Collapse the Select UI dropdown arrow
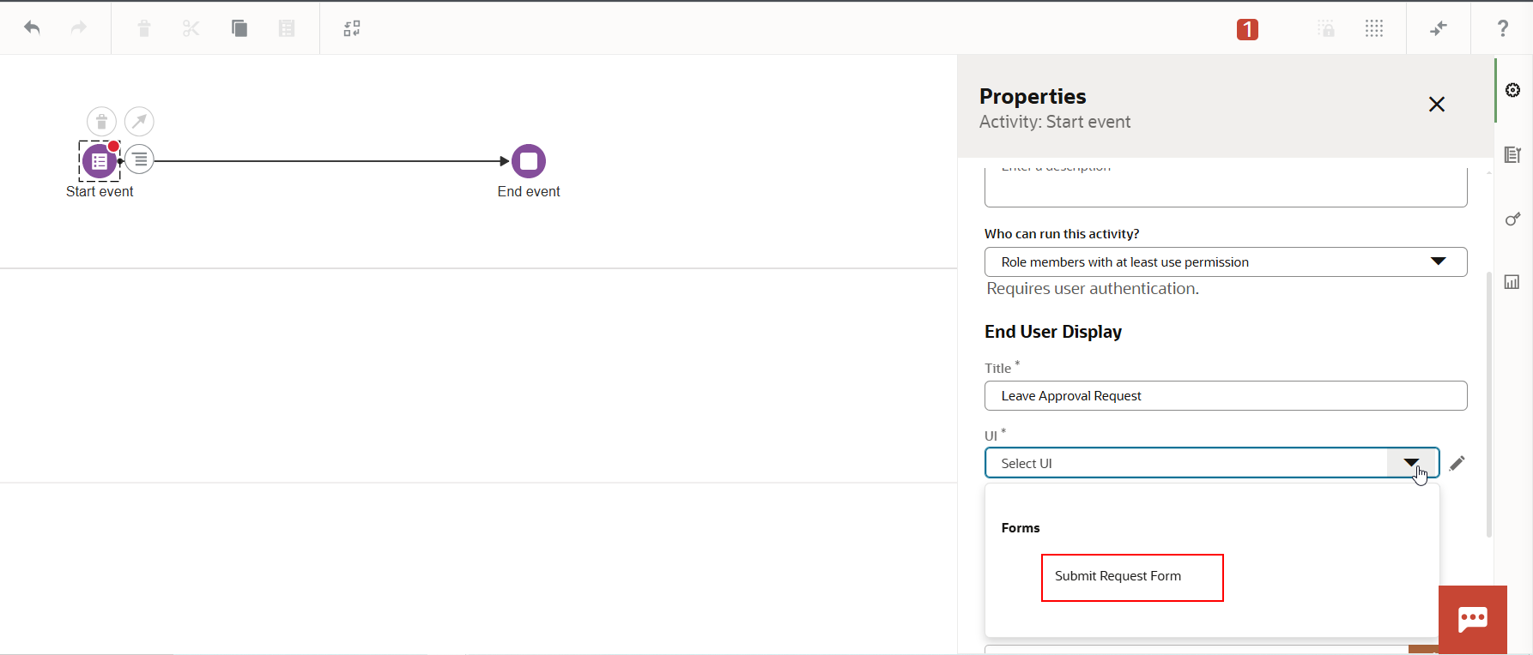 point(1411,463)
